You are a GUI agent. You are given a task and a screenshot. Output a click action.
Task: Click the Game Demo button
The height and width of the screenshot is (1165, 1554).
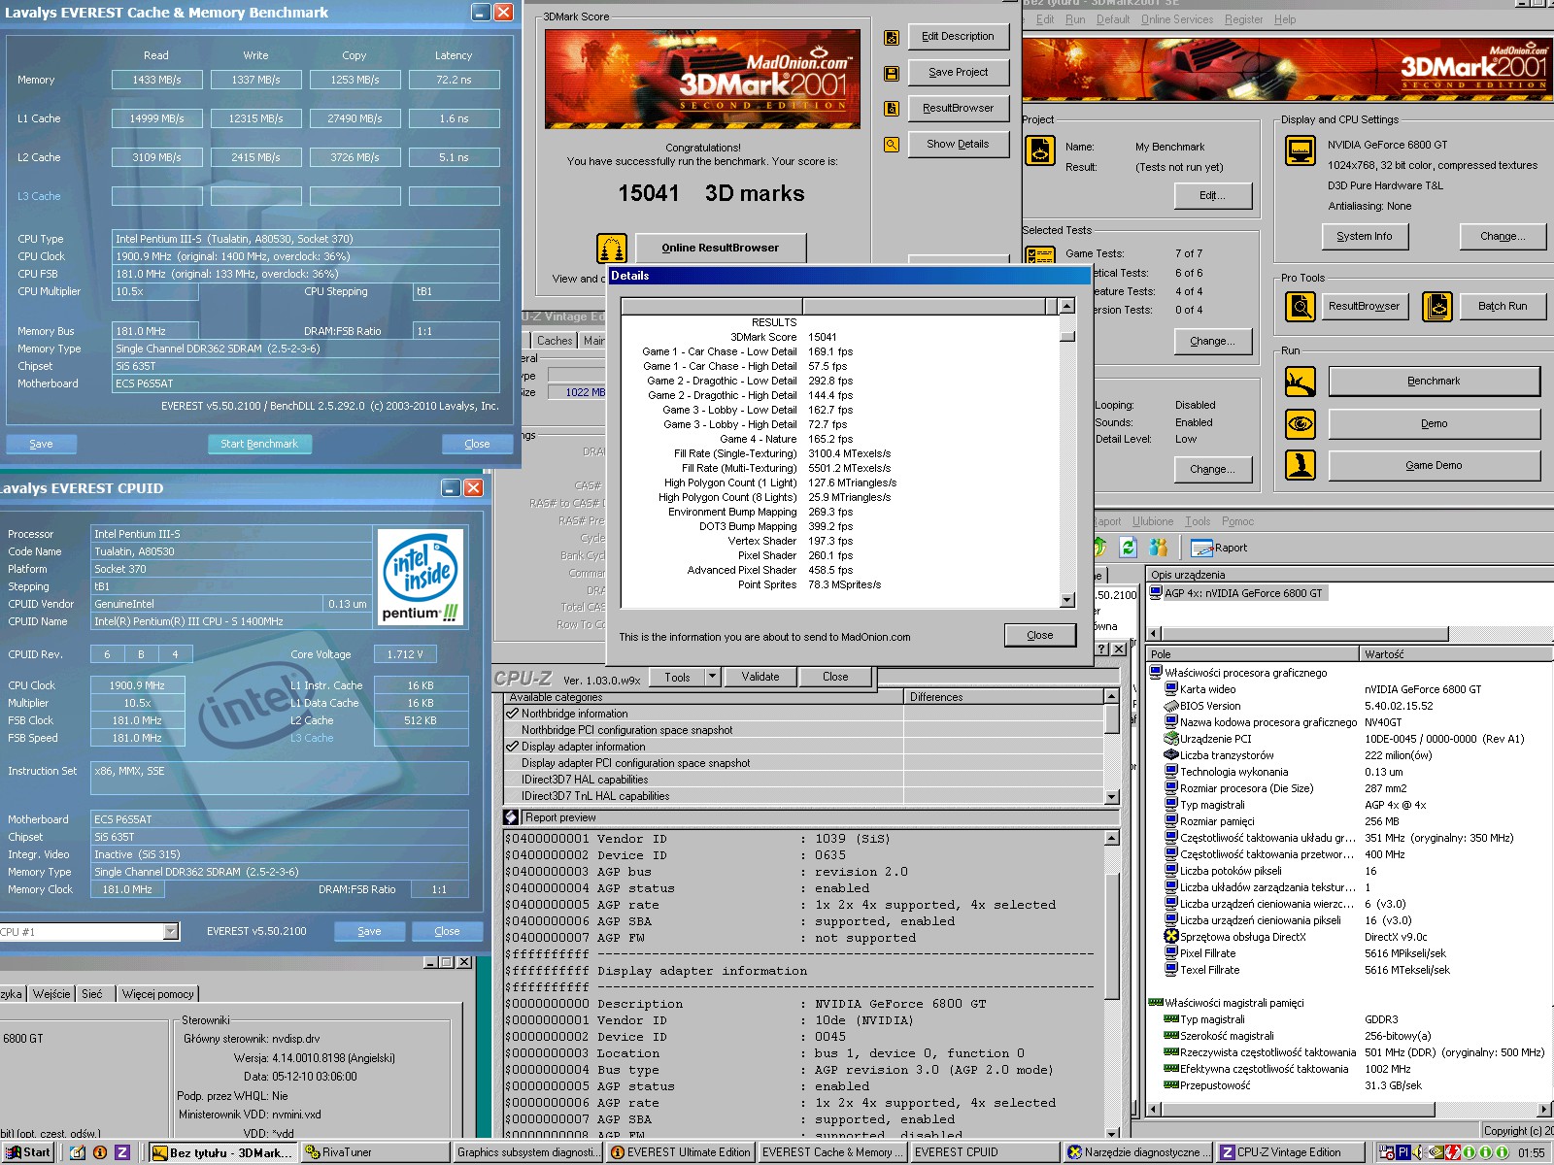click(1434, 465)
